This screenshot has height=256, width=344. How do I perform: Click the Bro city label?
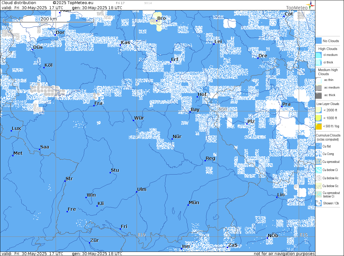161,18
